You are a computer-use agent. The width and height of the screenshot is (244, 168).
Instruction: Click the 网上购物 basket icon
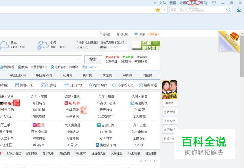click(x=66, y=85)
